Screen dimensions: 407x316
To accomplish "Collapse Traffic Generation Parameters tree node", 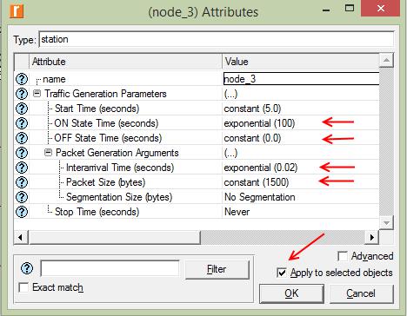I will click(x=37, y=94).
